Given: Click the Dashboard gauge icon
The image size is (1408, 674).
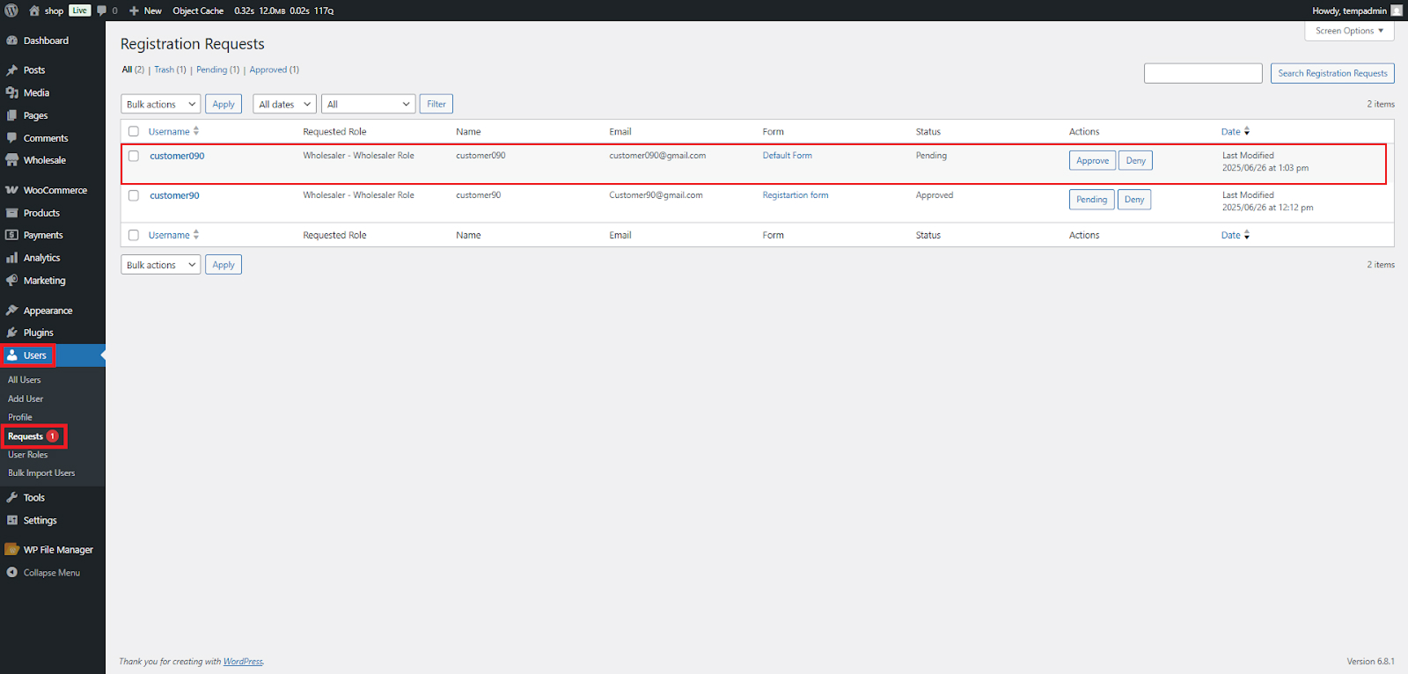Looking at the screenshot, I should click(12, 40).
